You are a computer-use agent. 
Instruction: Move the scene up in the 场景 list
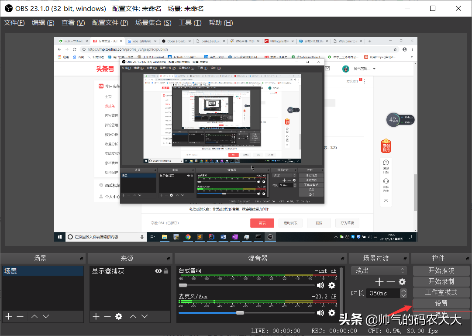click(x=34, y=316)
